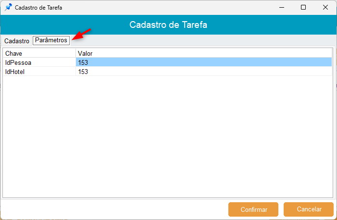Select the Parâmetros tab
Screen dimensions: 337x220
[51, 40]
